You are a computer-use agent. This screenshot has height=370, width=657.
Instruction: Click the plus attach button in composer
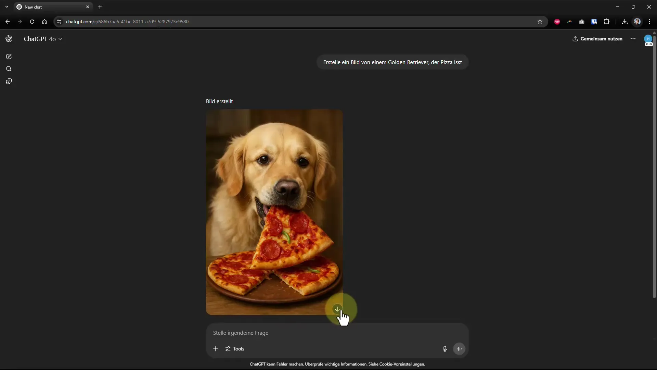pyautogui.click(x=216, y=349)
